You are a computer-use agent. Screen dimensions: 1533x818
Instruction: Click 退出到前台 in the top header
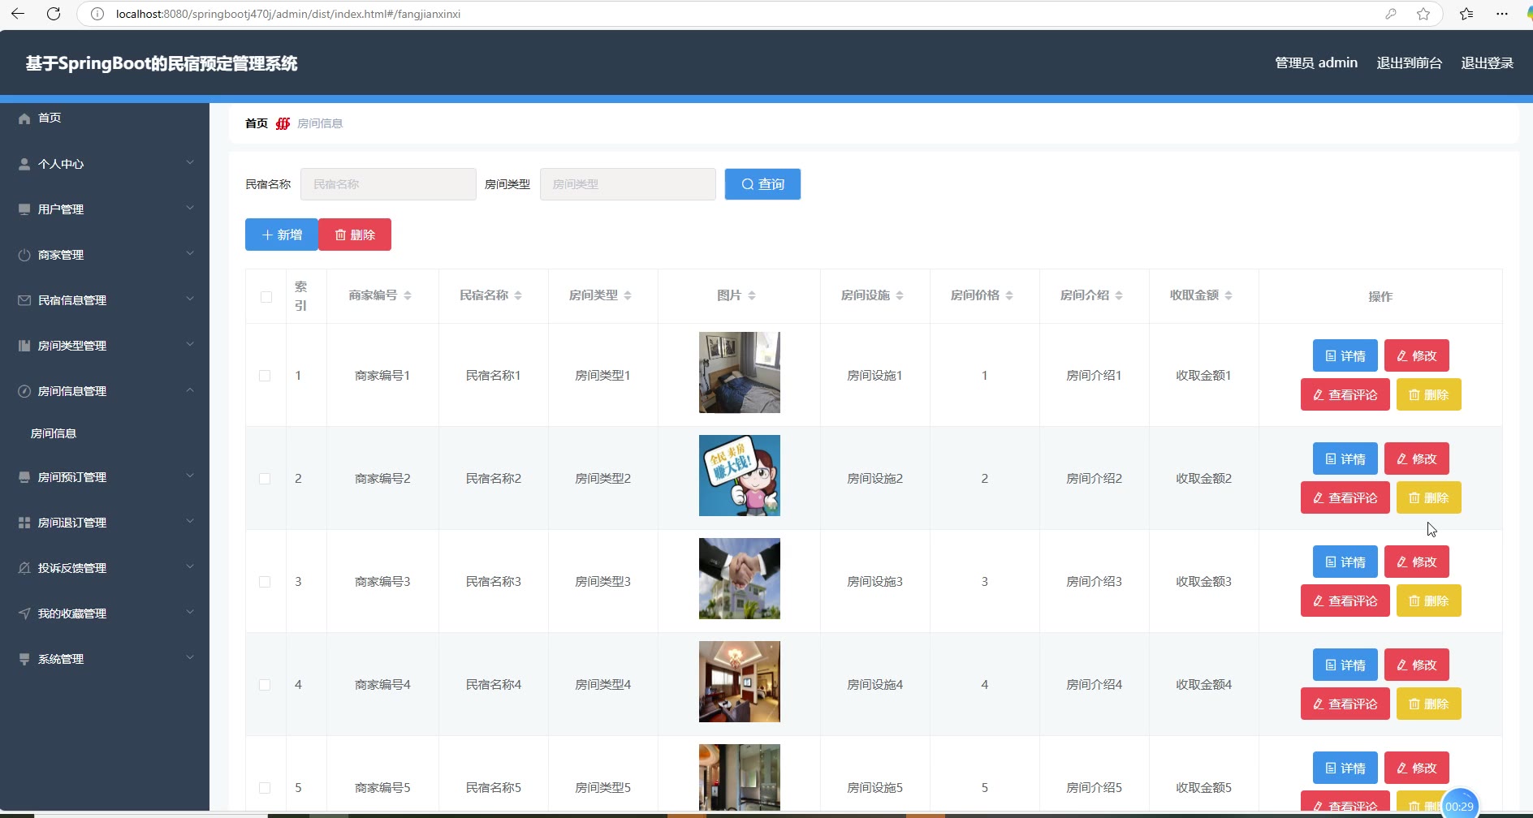[x=1409, y=63]
